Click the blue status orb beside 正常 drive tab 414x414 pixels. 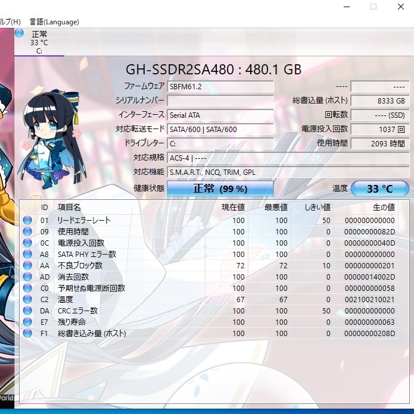pyautogui.click(x=19, y=33)
